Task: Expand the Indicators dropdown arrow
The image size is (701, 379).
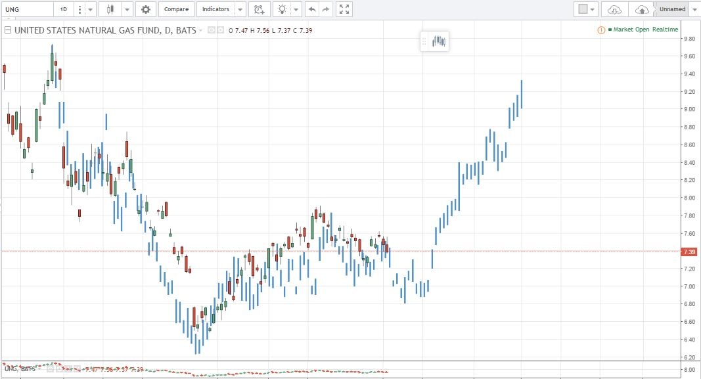Action: point(240,9)
